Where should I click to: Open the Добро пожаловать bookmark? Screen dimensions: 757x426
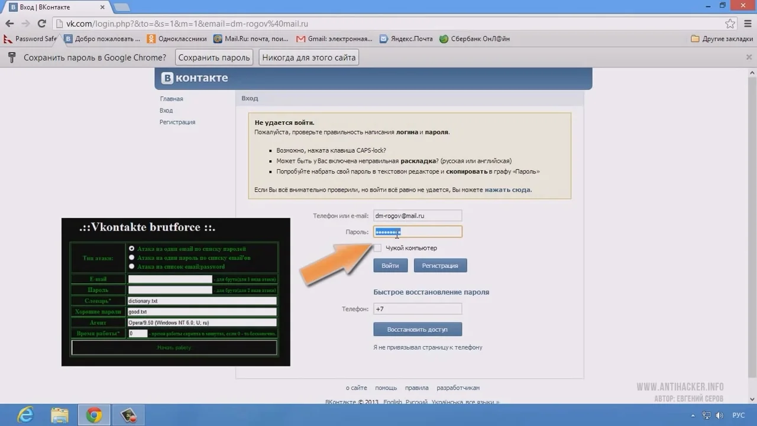pyautogui.click(x=103, y=39)
